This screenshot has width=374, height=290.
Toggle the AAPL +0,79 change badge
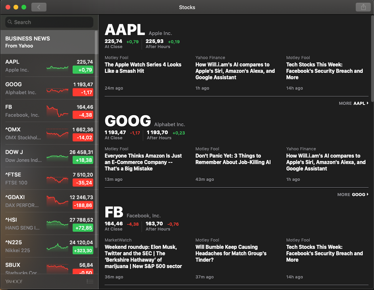83,70
